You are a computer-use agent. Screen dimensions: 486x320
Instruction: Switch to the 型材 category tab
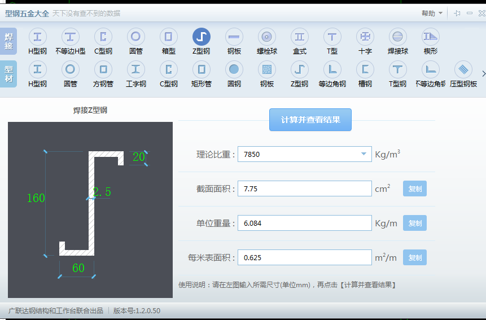click(x=8, y=74)
